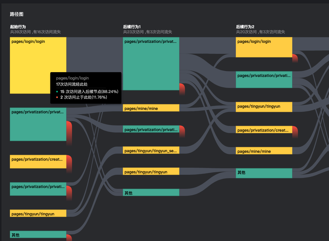The image size is (329, 241).
Task: Select pages/tingyun/tingyun_se... node in 后续行为1
Action: coord(151,150)
